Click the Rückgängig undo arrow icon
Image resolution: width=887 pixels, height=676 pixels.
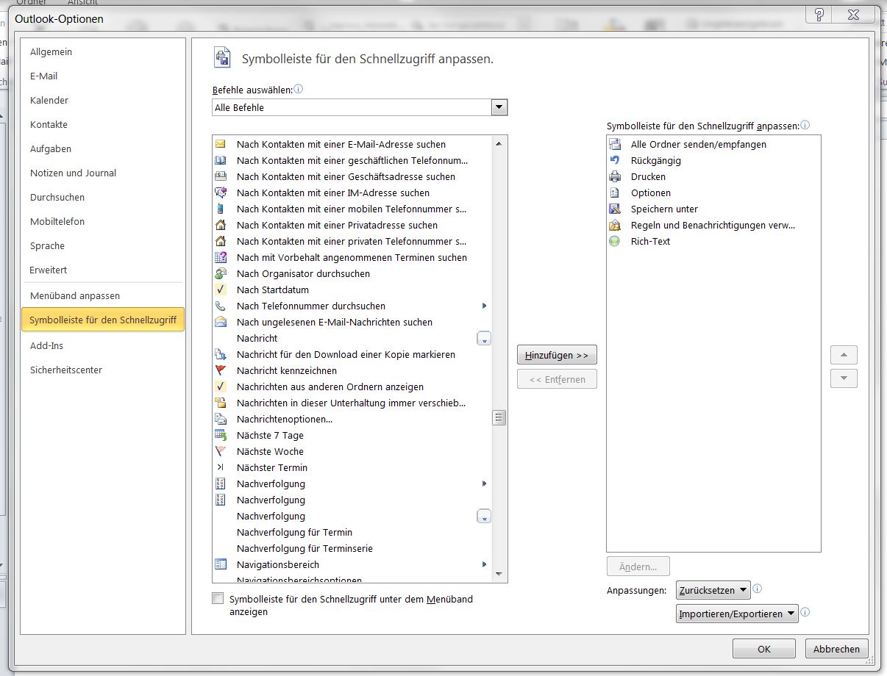click(615, 160)
